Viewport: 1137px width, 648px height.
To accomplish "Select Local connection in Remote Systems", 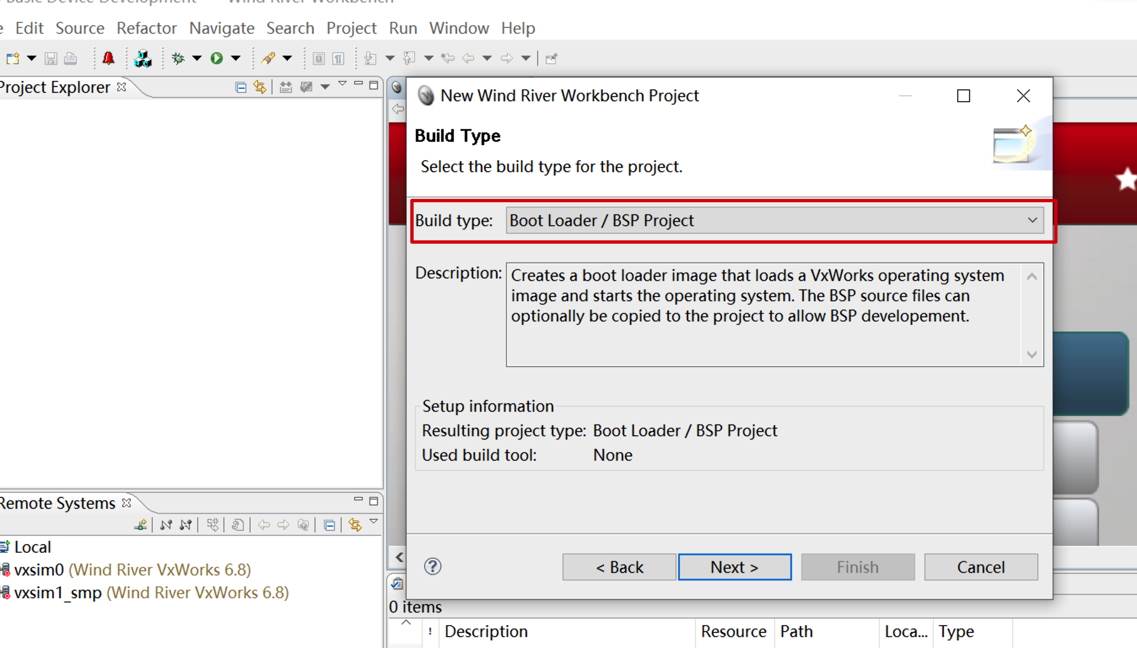I will click(x=32, y=547).
